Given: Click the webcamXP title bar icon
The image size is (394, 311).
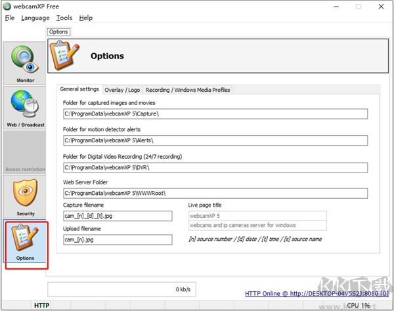Looking at the screenshot, I should [8, 6].
